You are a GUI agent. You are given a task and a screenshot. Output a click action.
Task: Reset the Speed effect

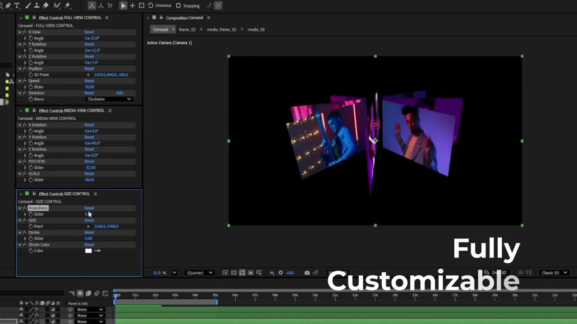point(89,81)
